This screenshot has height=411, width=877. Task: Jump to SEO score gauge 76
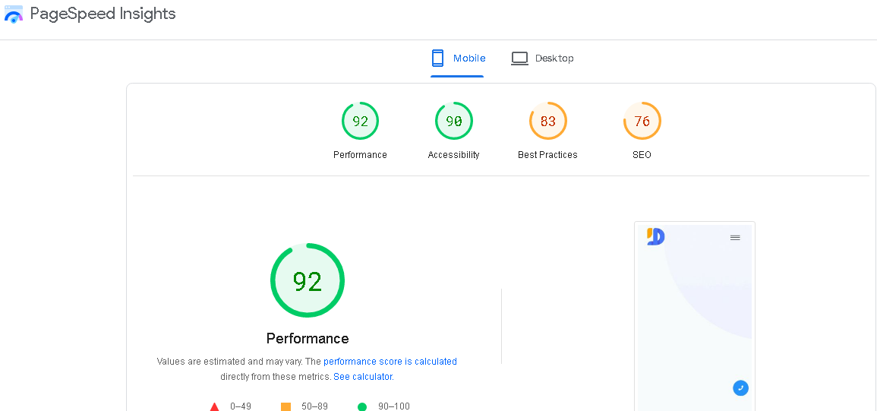coord(642,121)
